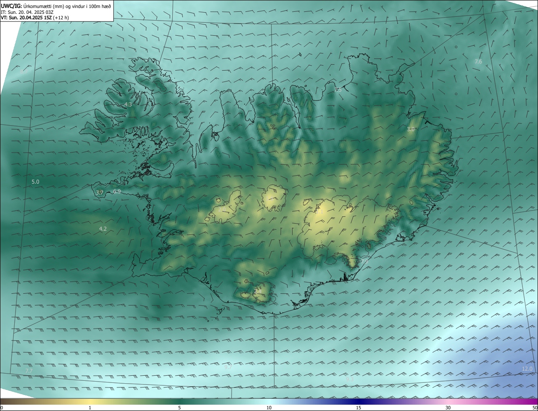Click the 4.2 value label
Screen dimensions: 538x411
[103, 229]
